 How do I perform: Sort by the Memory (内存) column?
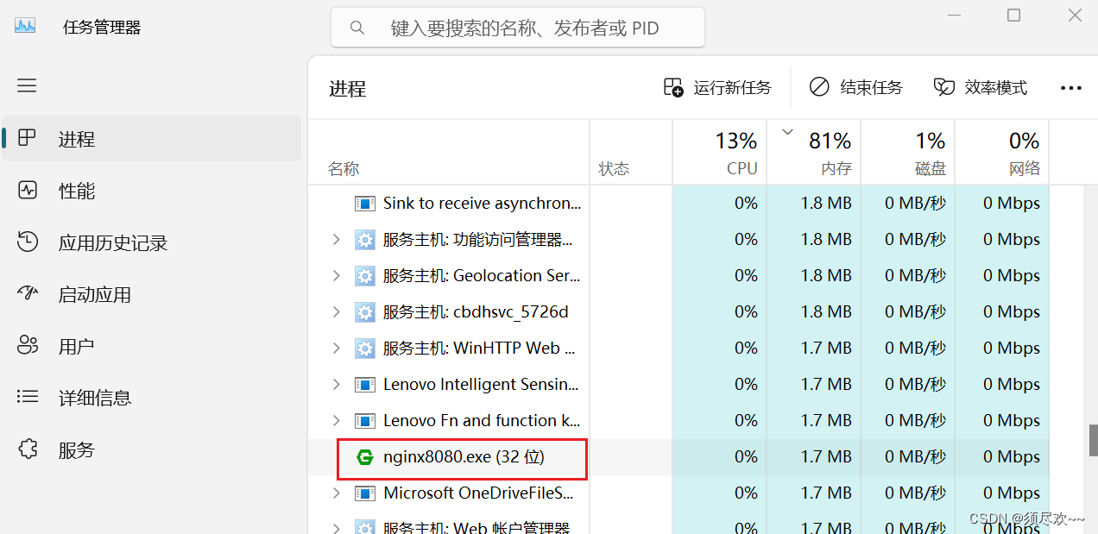point(813,152)
